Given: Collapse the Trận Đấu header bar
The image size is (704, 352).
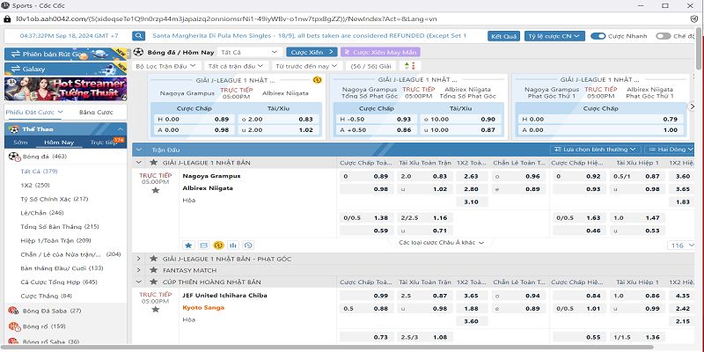Looking at the screenshot, I should point(139,150).
